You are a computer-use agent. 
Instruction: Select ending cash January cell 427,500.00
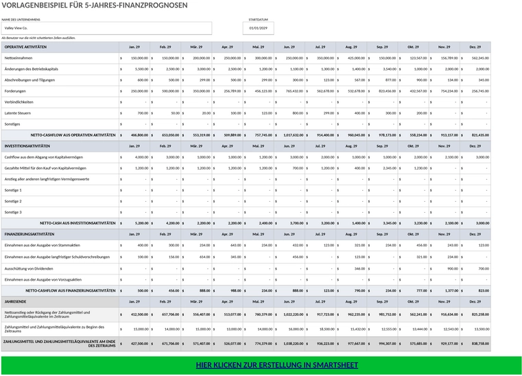pos(134,344)
